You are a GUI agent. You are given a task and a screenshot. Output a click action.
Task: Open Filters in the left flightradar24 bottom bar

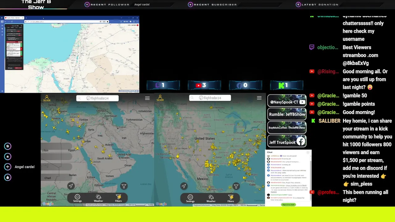coord(118,198)
